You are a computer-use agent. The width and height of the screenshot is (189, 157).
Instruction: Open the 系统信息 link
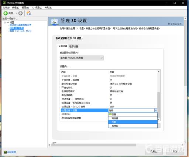click(x=11, y=152)
